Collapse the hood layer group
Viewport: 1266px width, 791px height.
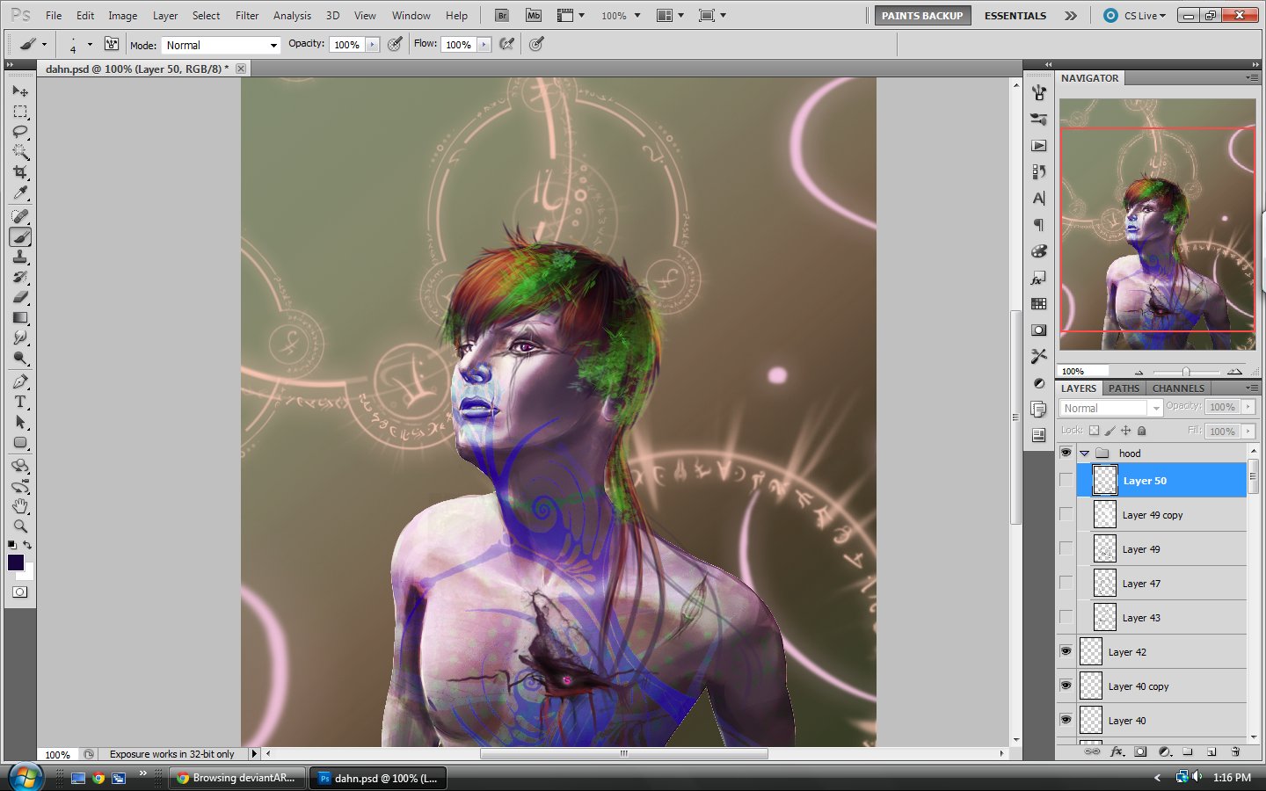pos(1085,454)
